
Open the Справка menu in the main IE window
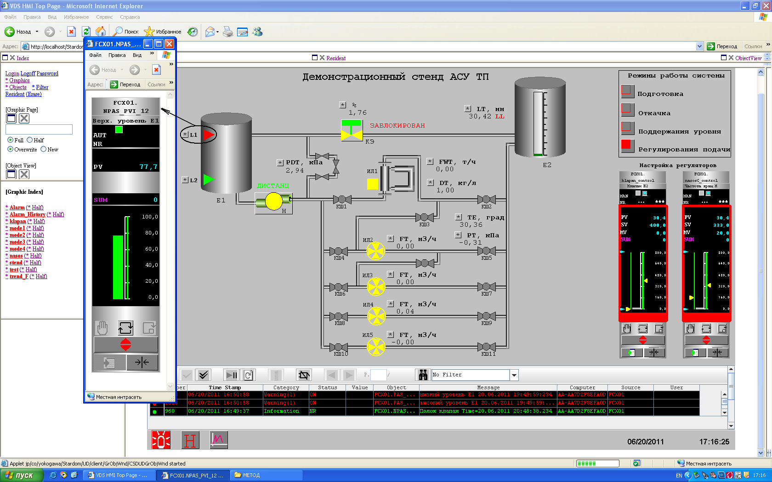(x=130, y=17)
